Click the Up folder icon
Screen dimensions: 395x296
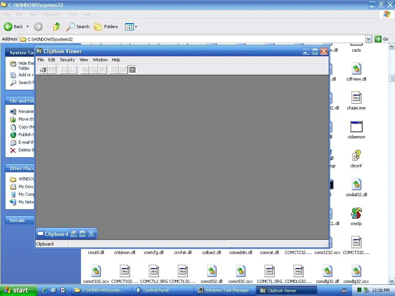57,27
